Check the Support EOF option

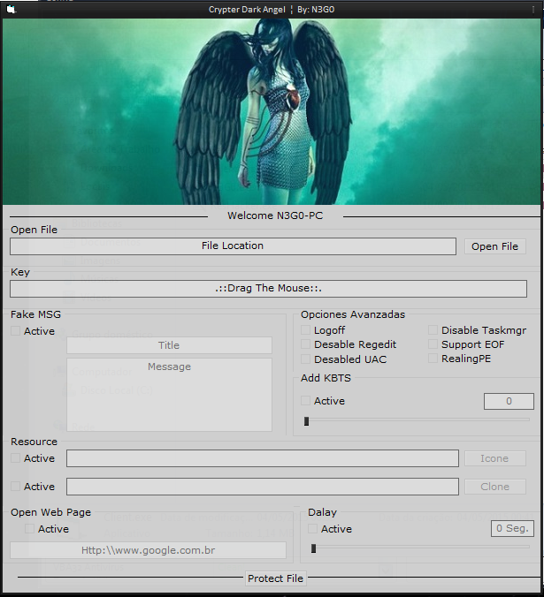pyautogui.click(x=433, y=344)
